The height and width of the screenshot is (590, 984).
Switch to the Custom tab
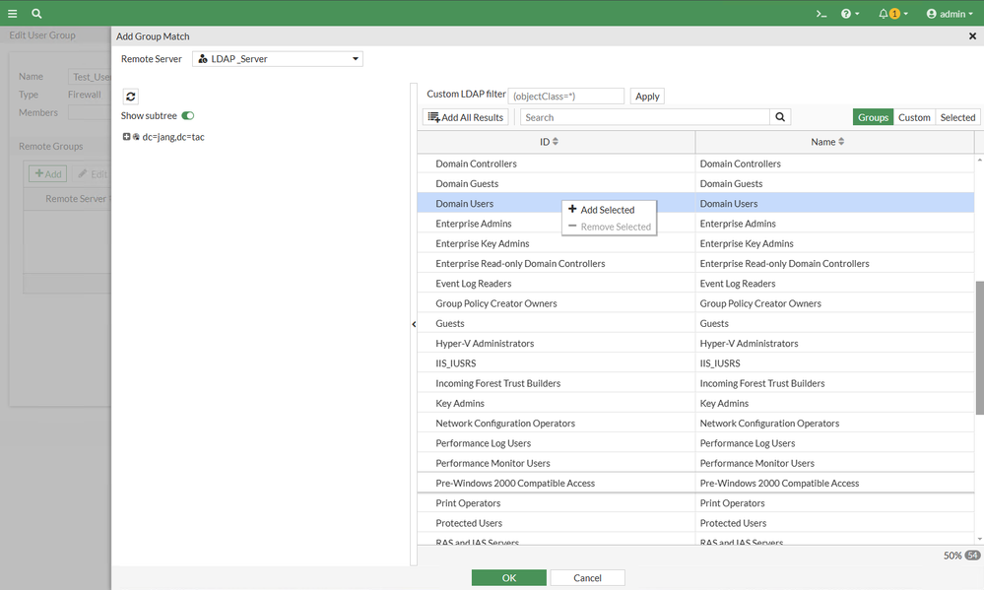pos(913,117)
